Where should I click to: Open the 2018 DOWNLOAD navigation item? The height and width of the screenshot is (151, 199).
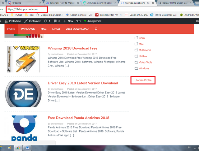pyautogui.click(x=77, y=29)
